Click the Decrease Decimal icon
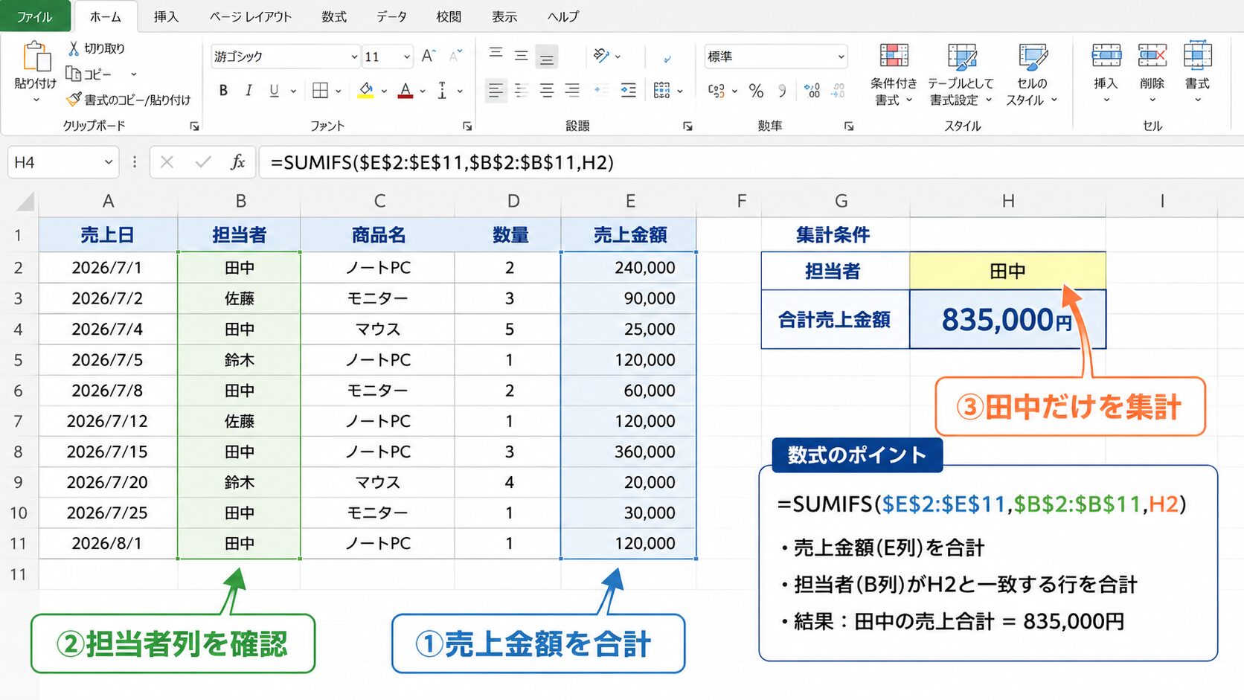 click(x=839, y=91)
